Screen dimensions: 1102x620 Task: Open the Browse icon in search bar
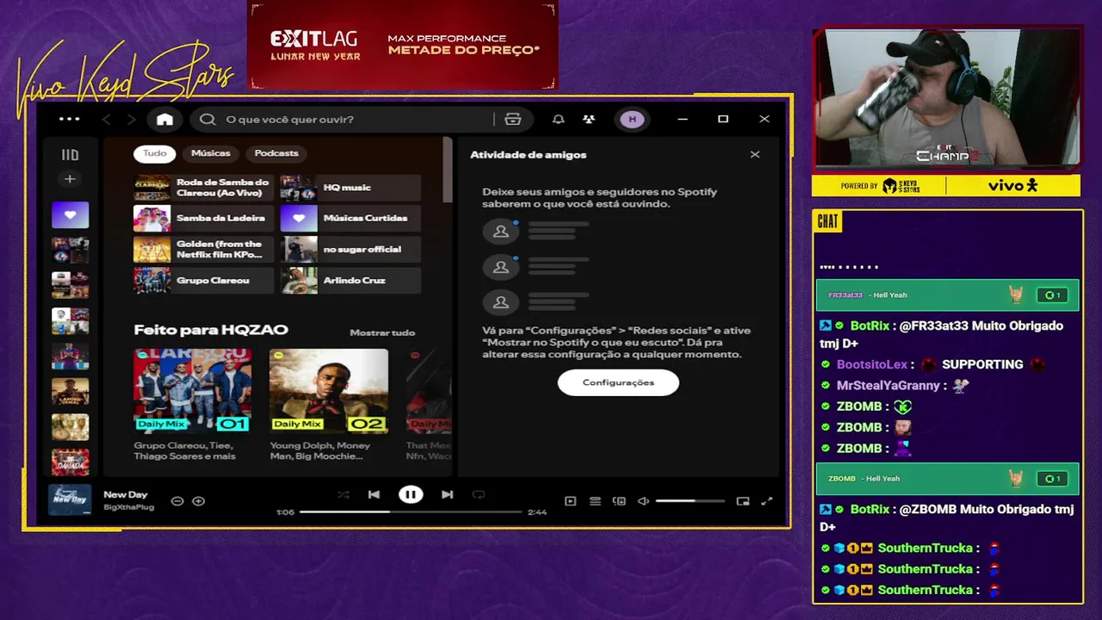pos(513,119)
